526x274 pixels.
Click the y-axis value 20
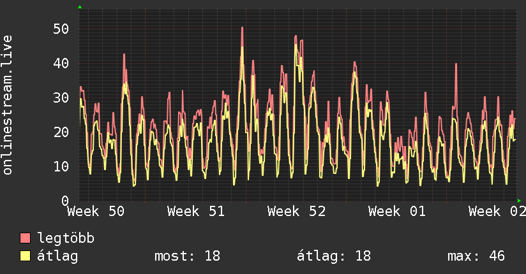(61, 133)
